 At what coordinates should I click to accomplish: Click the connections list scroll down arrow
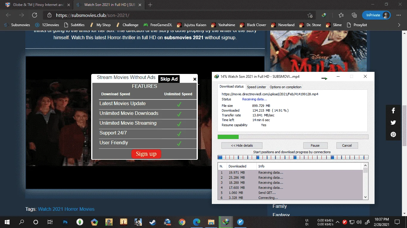pyautogui.click(x=365, y=197)
